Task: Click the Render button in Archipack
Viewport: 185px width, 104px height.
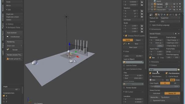Action: tap(14, 50)
